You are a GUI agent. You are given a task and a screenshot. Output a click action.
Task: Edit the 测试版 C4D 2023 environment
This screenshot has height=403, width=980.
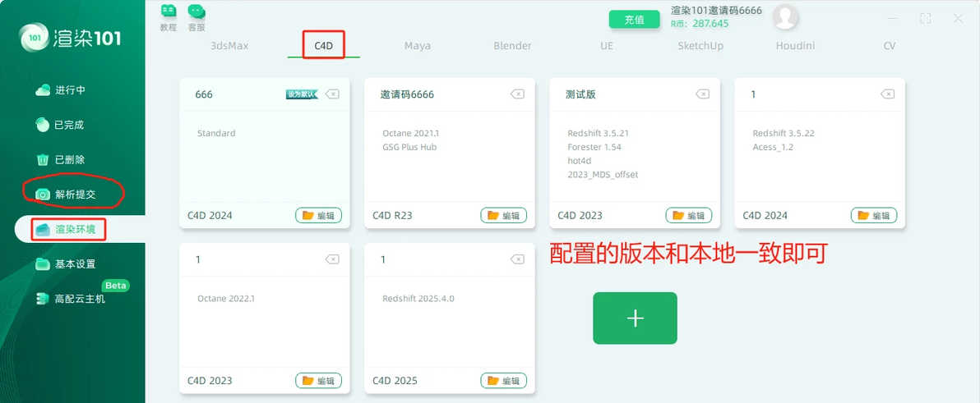click(689, 215)
